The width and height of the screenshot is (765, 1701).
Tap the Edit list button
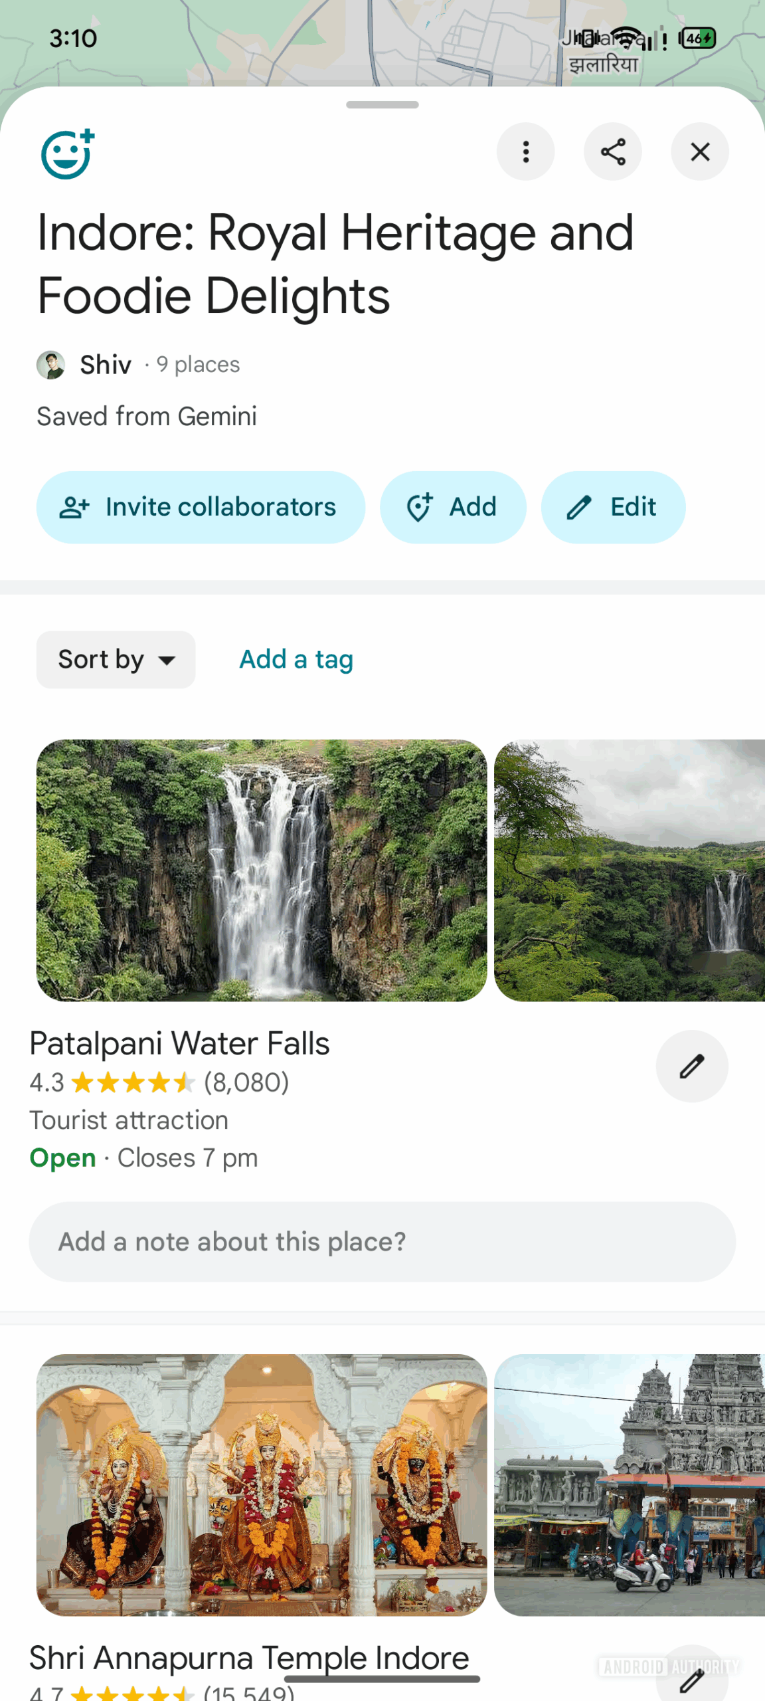[612, 507]
